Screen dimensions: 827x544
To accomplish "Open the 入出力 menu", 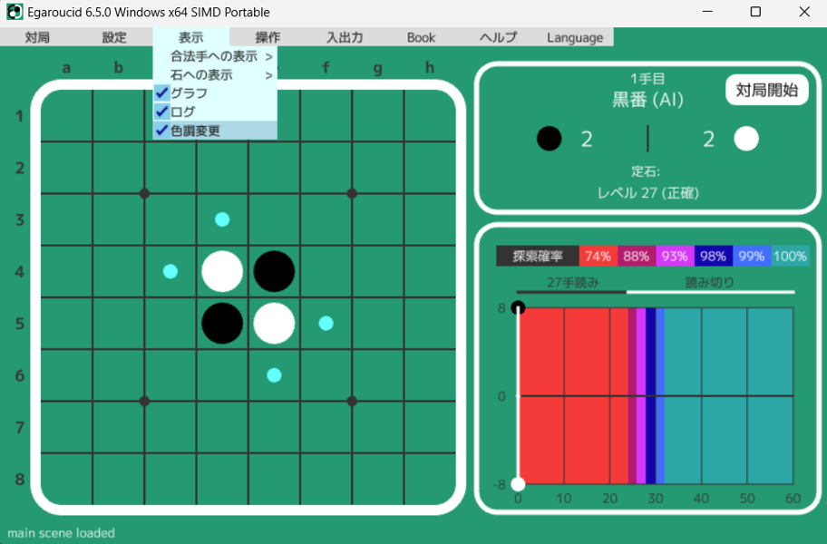I will (x=345, y=37).
